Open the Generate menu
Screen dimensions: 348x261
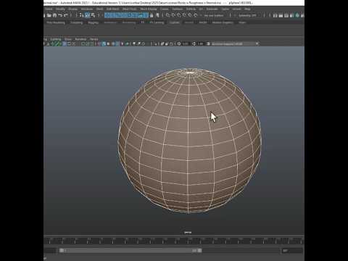tap(212, 9)
